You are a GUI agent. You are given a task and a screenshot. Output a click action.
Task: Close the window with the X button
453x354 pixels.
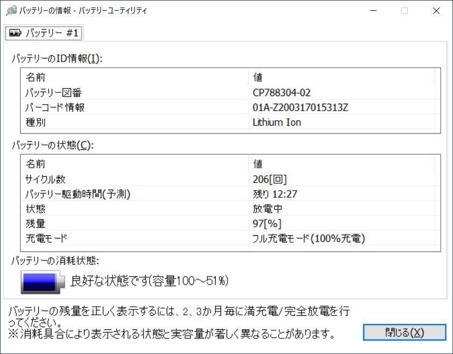[x=436, y=11]
